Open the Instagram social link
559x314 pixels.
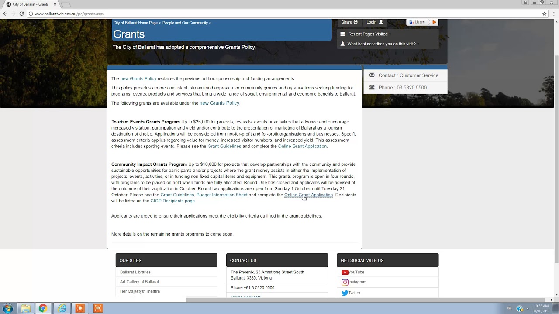(354, 282)
